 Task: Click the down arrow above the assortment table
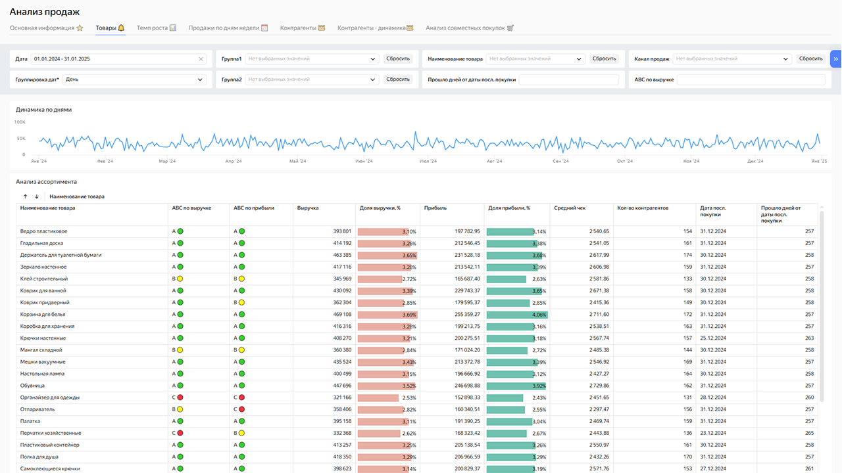tap(37, 196)
